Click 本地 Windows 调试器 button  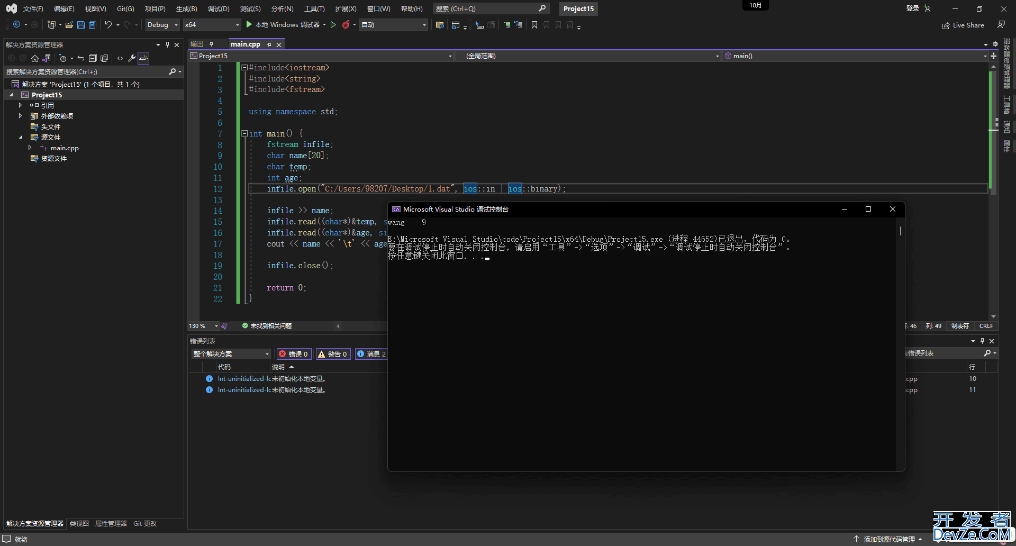coord(286,25)
